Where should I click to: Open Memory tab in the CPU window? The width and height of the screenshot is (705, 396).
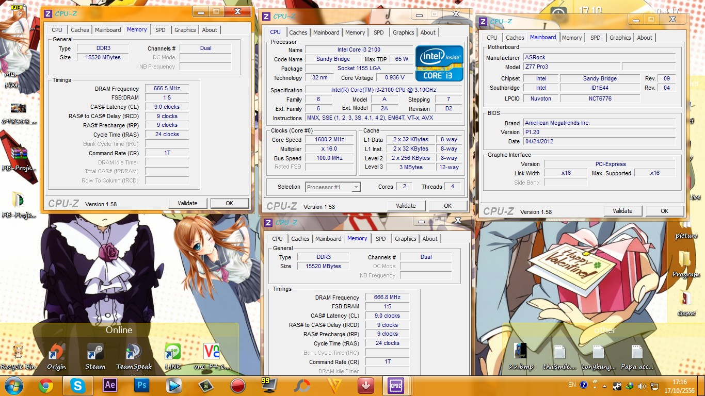(355, 32)
